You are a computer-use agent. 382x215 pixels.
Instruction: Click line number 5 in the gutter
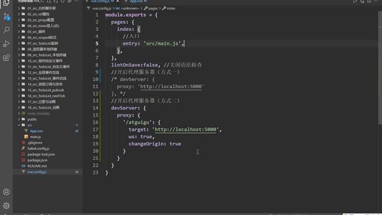(97, 44)
